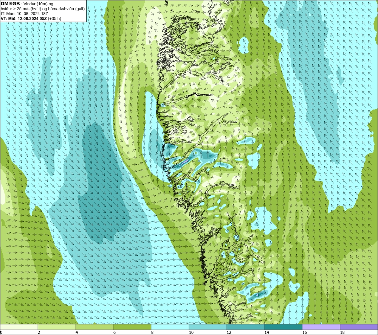Click the '12' scale label
Image resolution: width=378 pixels, height=335 pixels.
pos(229,332)
